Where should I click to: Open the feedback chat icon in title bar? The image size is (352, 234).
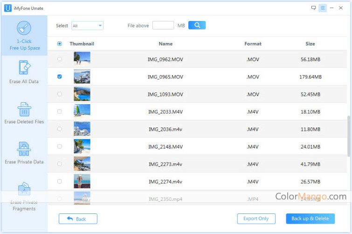click(x=313, y=8)
